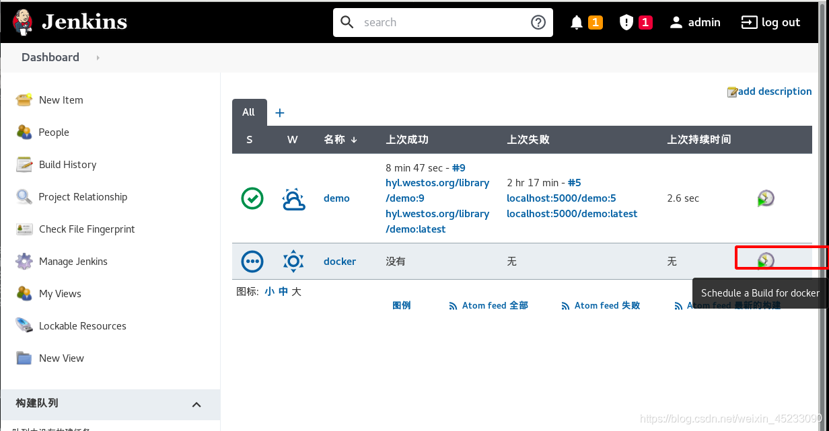Click the log out link text
The image size is (829, 431).
coord(781,22)
